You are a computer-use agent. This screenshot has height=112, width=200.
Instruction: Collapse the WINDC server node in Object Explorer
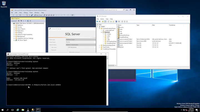(12, 23)
